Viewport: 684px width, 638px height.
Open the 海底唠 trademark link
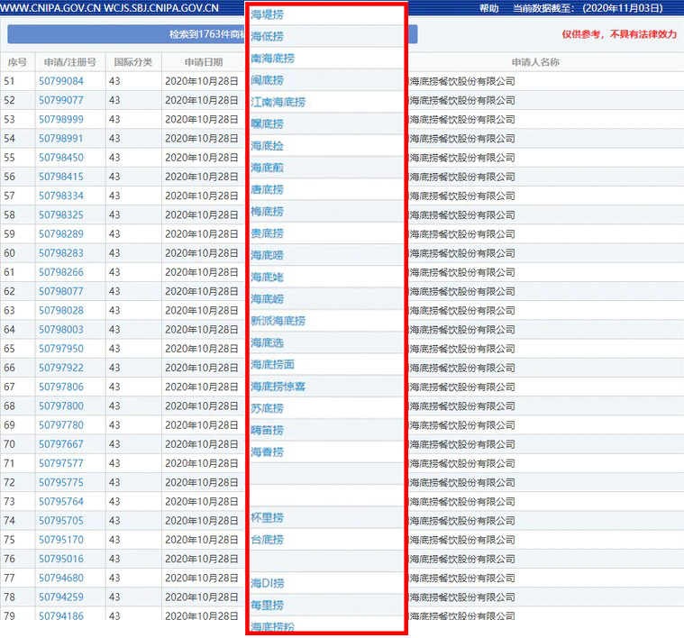[267, 256]
